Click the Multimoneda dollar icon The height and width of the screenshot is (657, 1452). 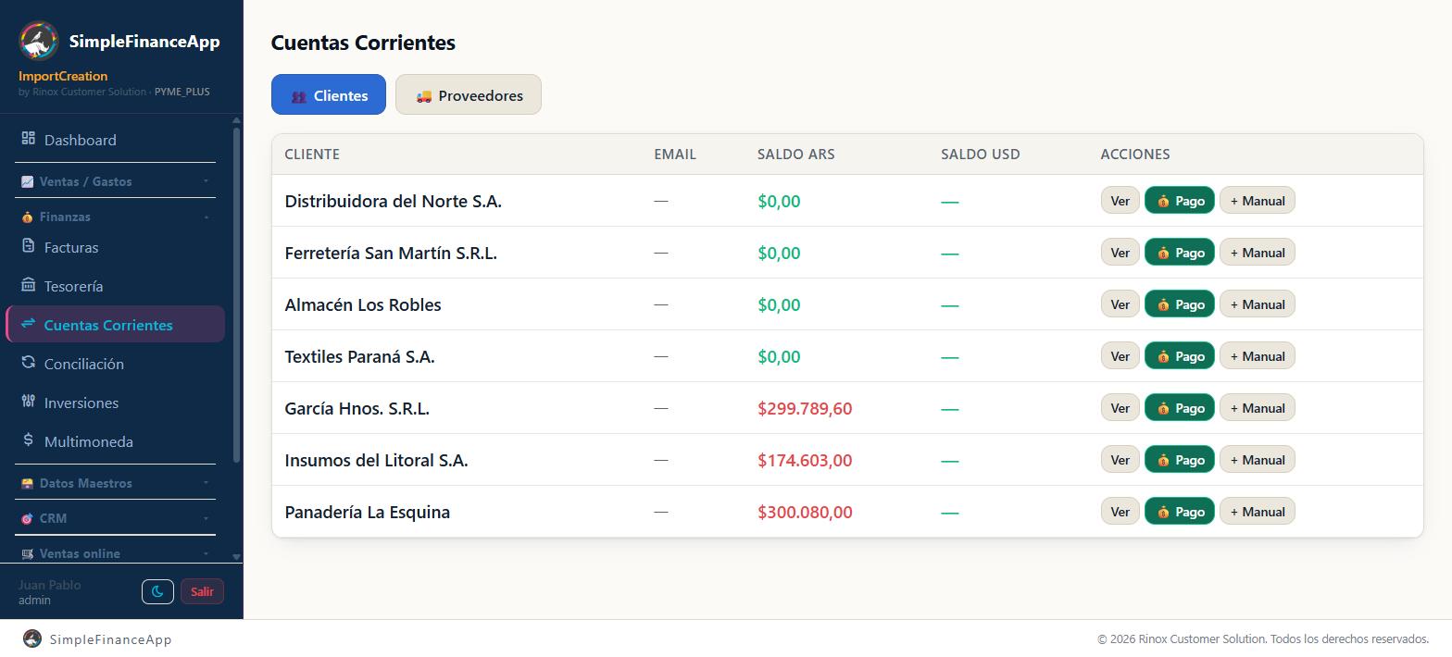click(28, 440)
